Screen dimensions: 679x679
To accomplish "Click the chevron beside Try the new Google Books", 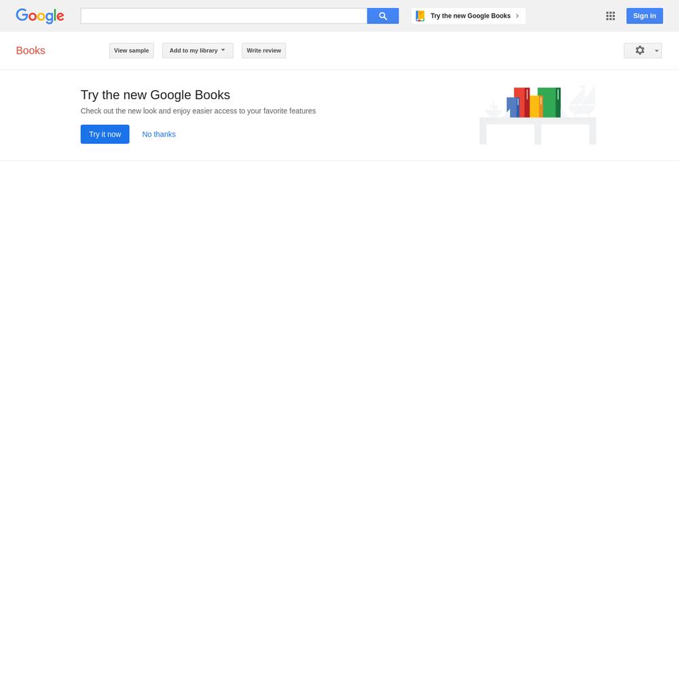I will tap(517, 16).
